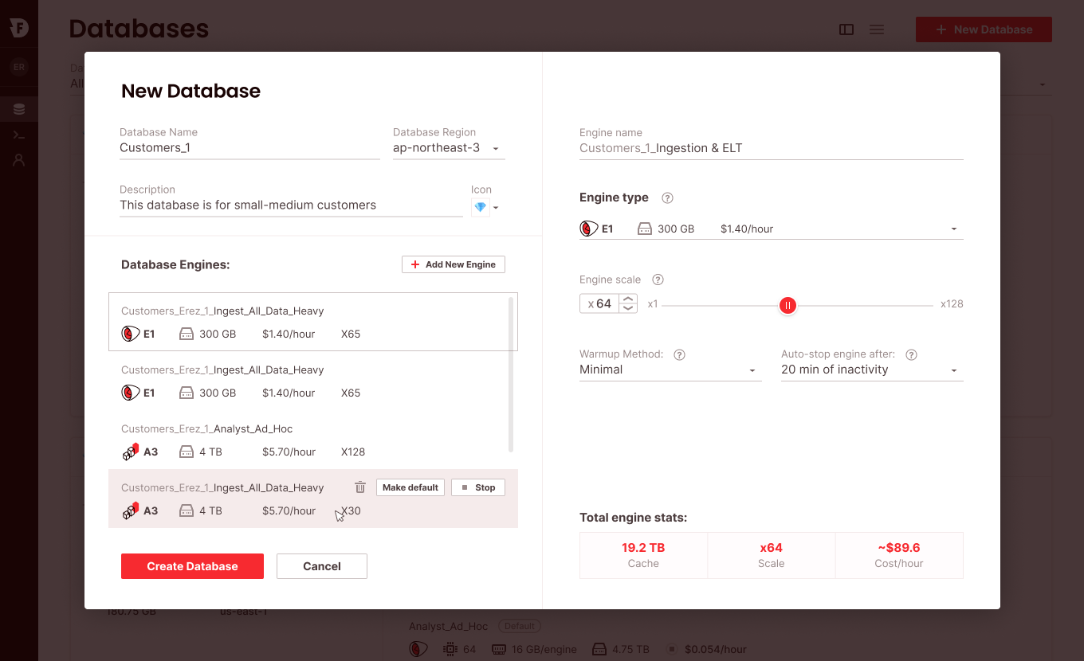Create the database
Image resolution: width=1084 pixels, height=661 pixels.
[x=192, y=566]
